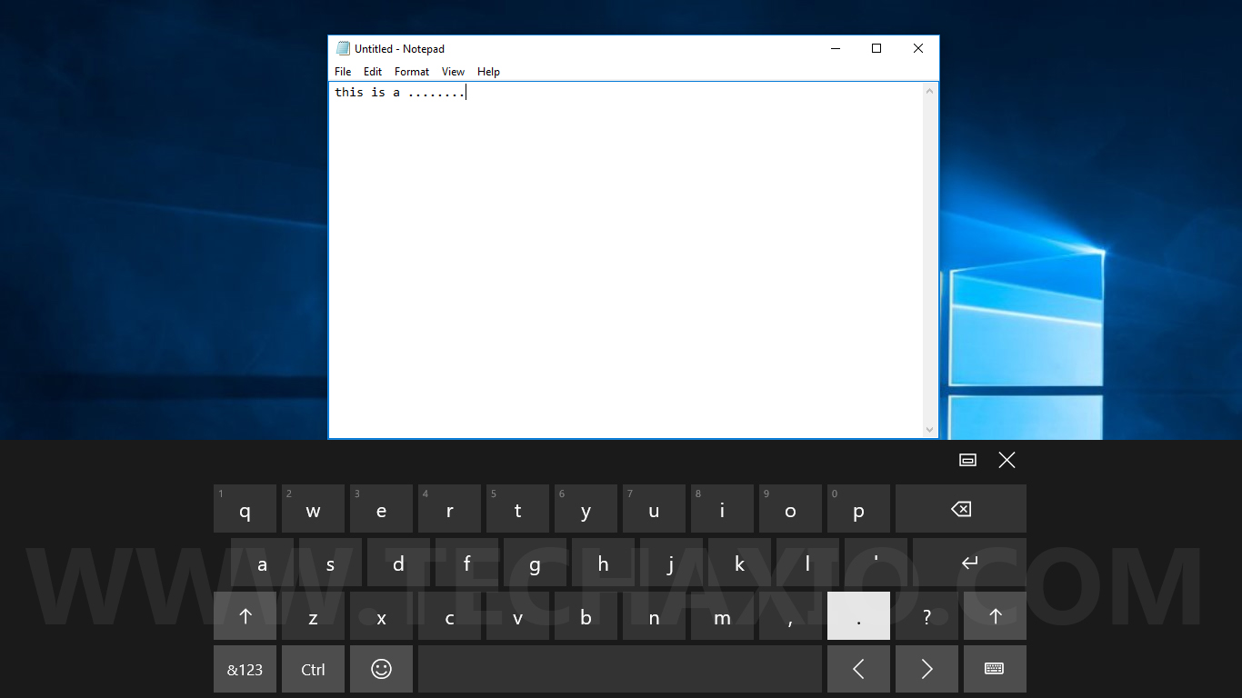Enable Ctrl on the touch keyboard
This screenshot has width=1242, height=698.
[313, 669]
